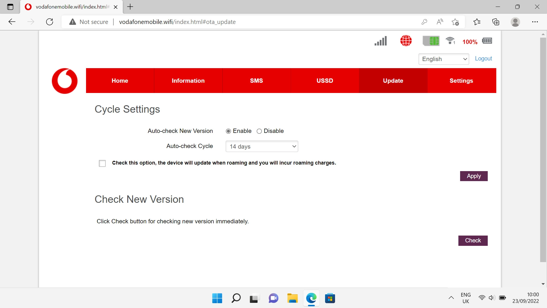Open Microsoft Edge from the taskbar
547x308 pixels.
point(311,298)
